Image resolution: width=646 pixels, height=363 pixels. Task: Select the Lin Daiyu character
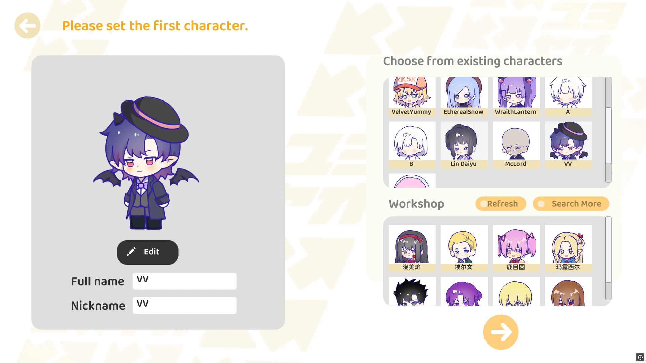coord(464,145)
